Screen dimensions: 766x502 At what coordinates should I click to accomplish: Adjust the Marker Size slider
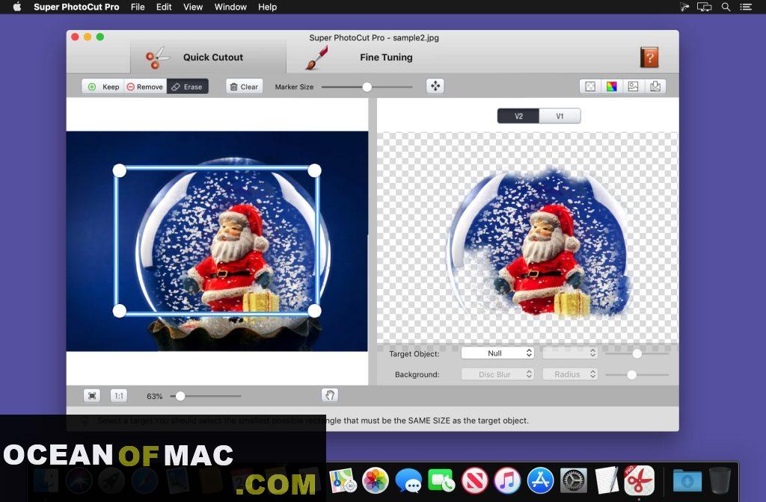pyautogui.click(x=367, y=87)
